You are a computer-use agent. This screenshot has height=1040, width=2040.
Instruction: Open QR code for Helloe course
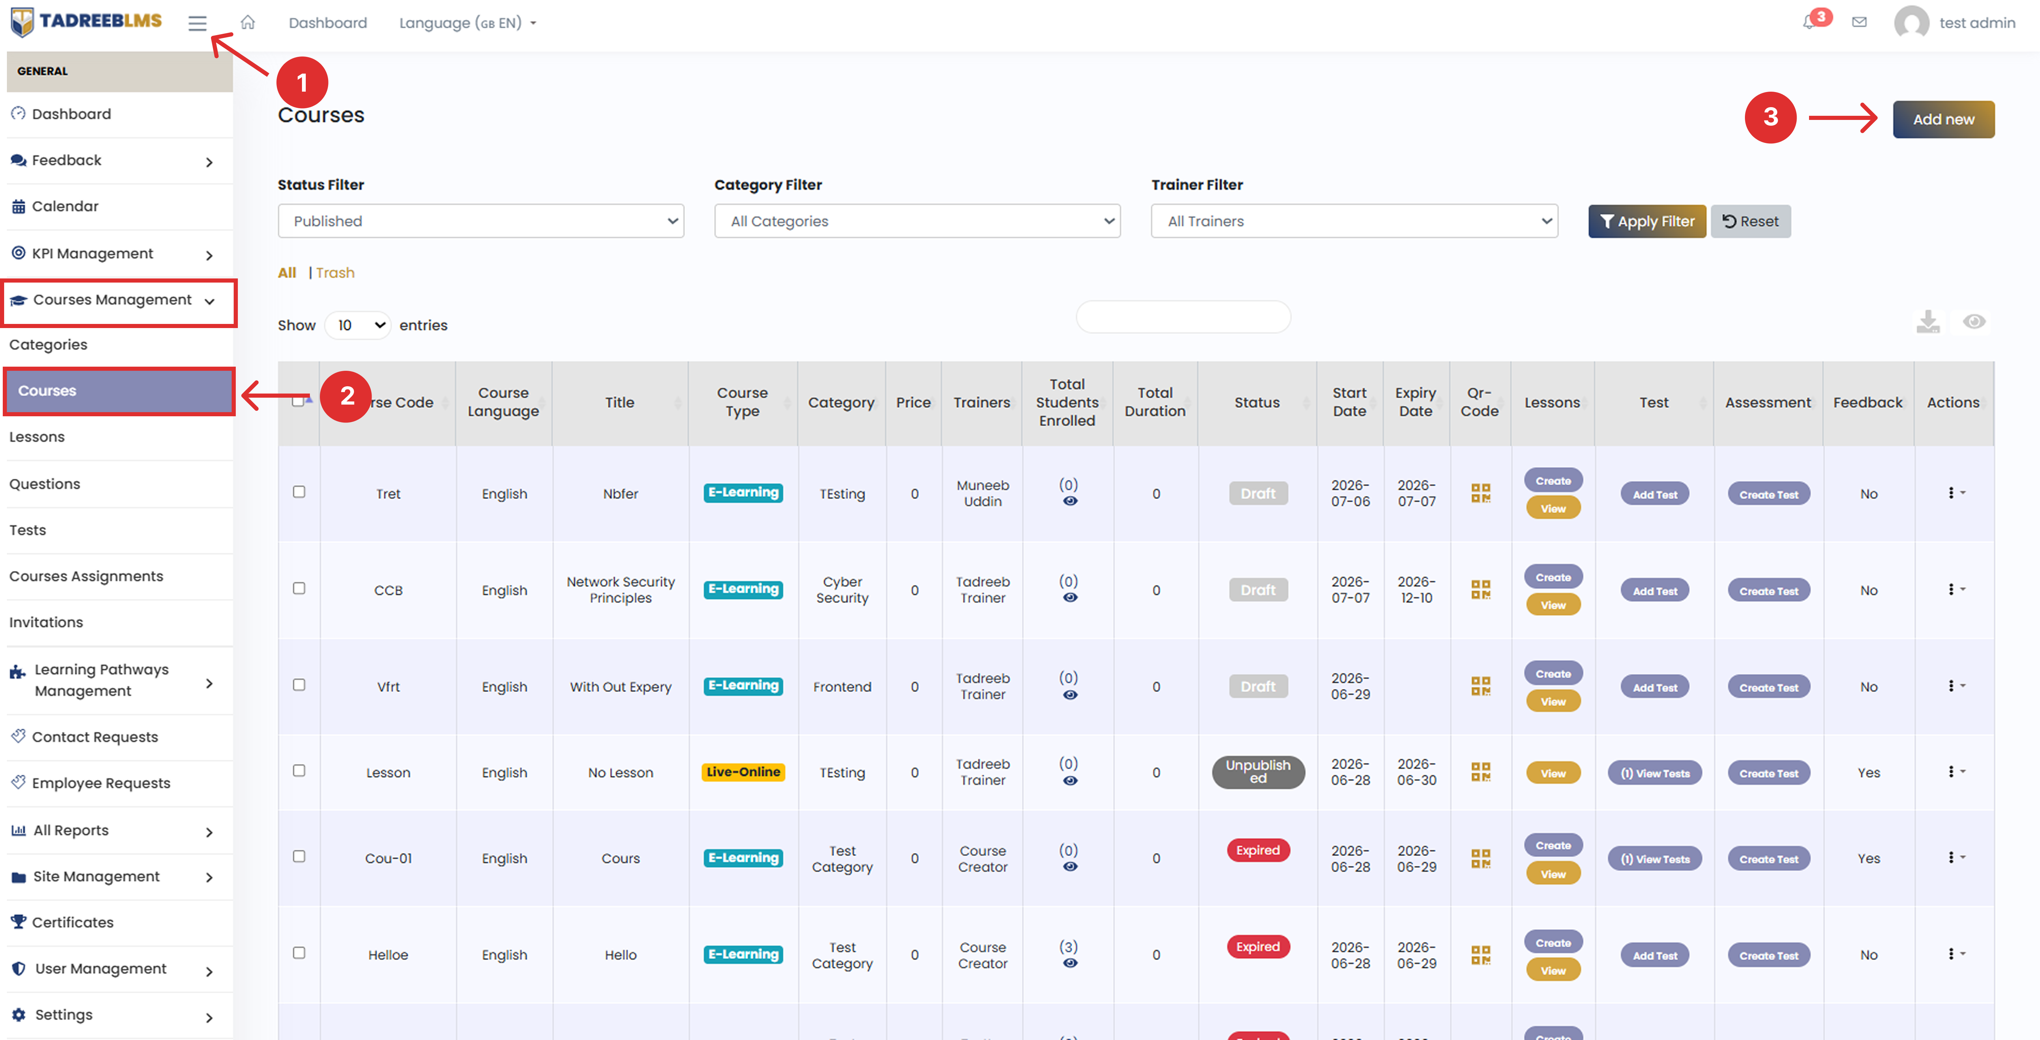click(x=1480, y=955)
